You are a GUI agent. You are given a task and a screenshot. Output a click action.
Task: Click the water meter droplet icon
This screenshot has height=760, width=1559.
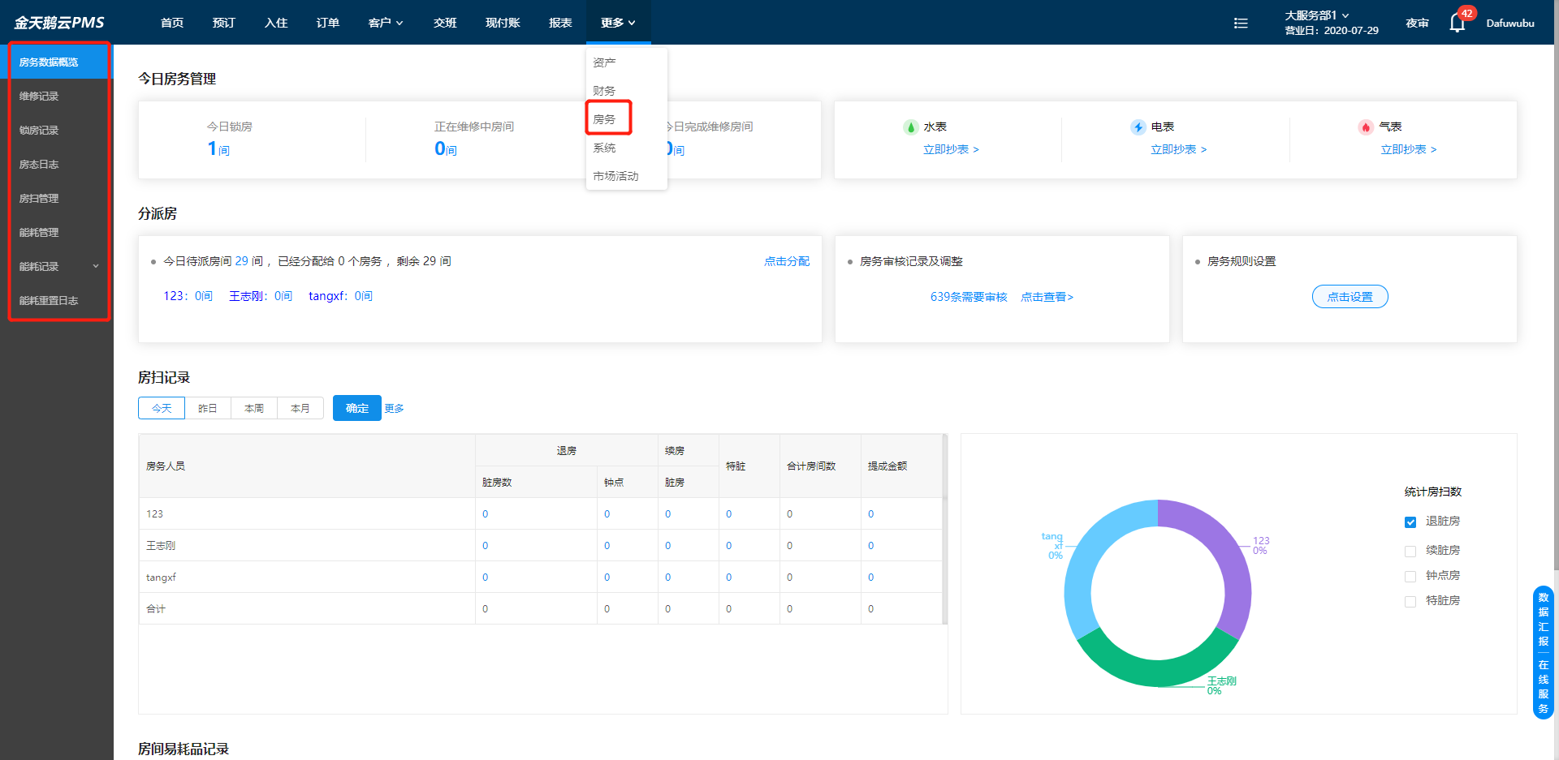[x=911, y=127]
